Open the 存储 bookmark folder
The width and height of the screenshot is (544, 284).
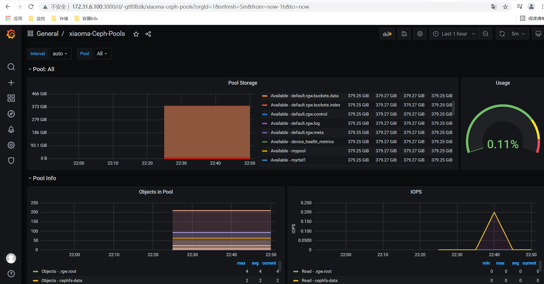[x=60, y=18]
